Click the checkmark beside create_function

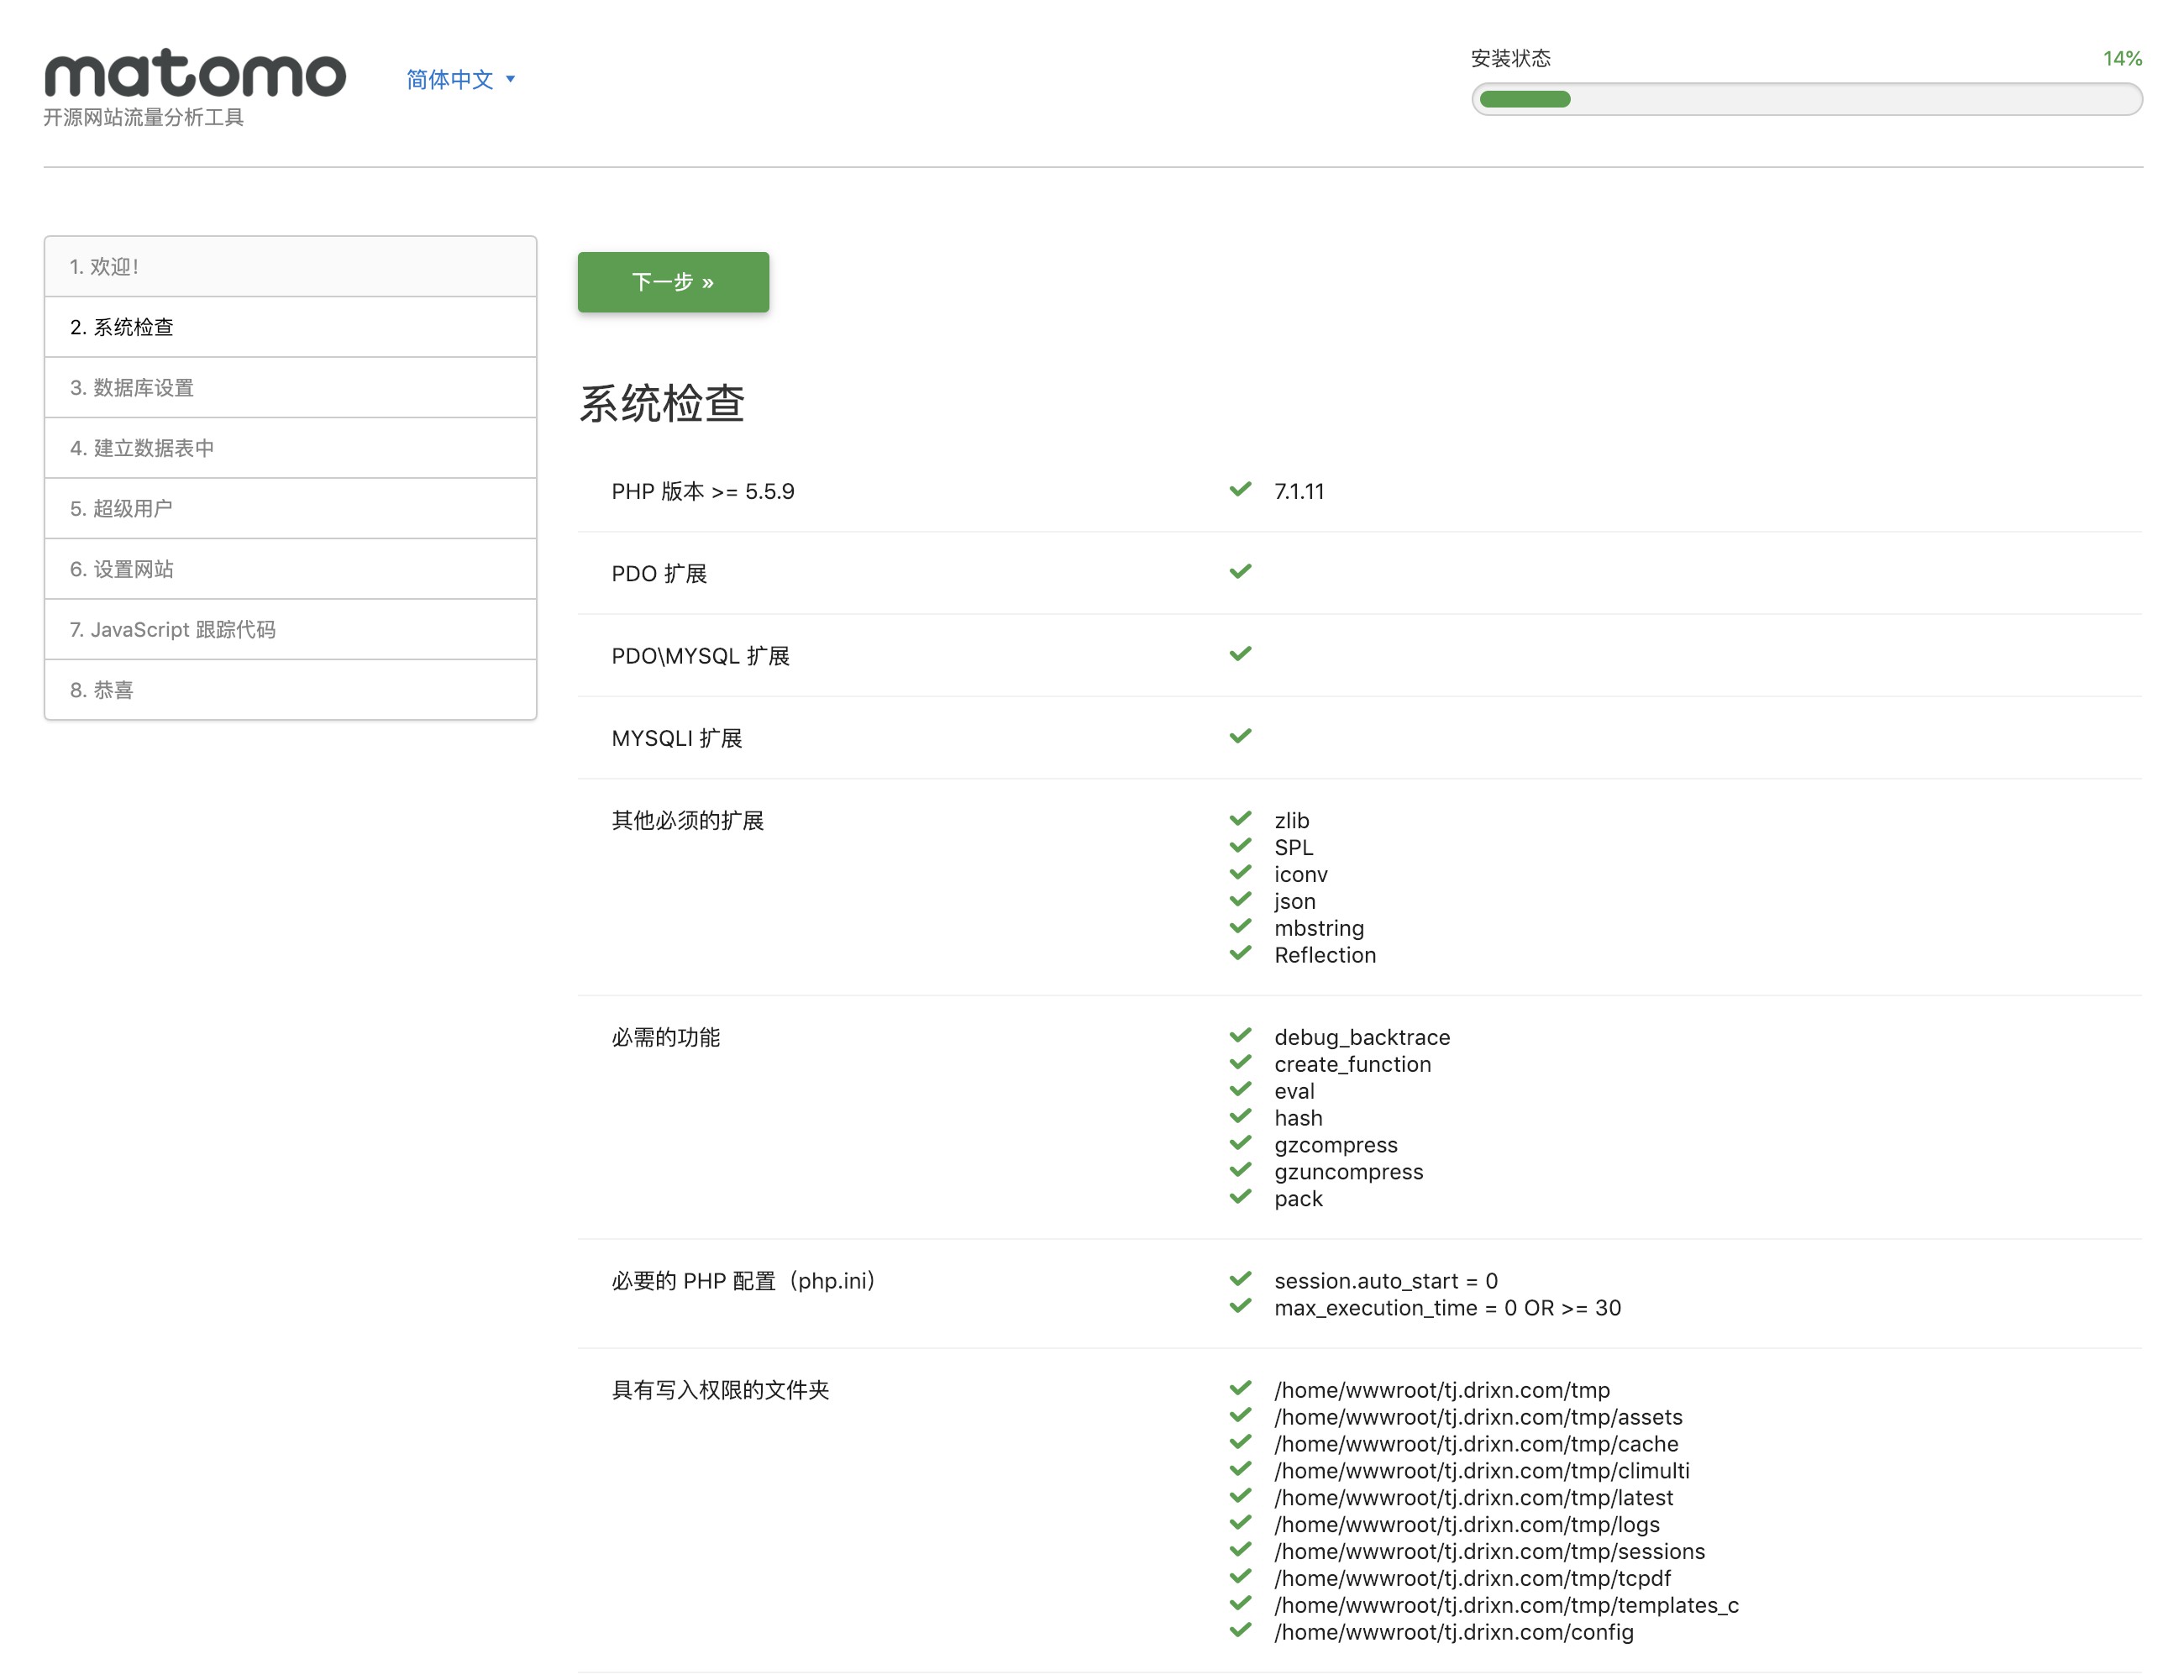click(1240, 1062)
